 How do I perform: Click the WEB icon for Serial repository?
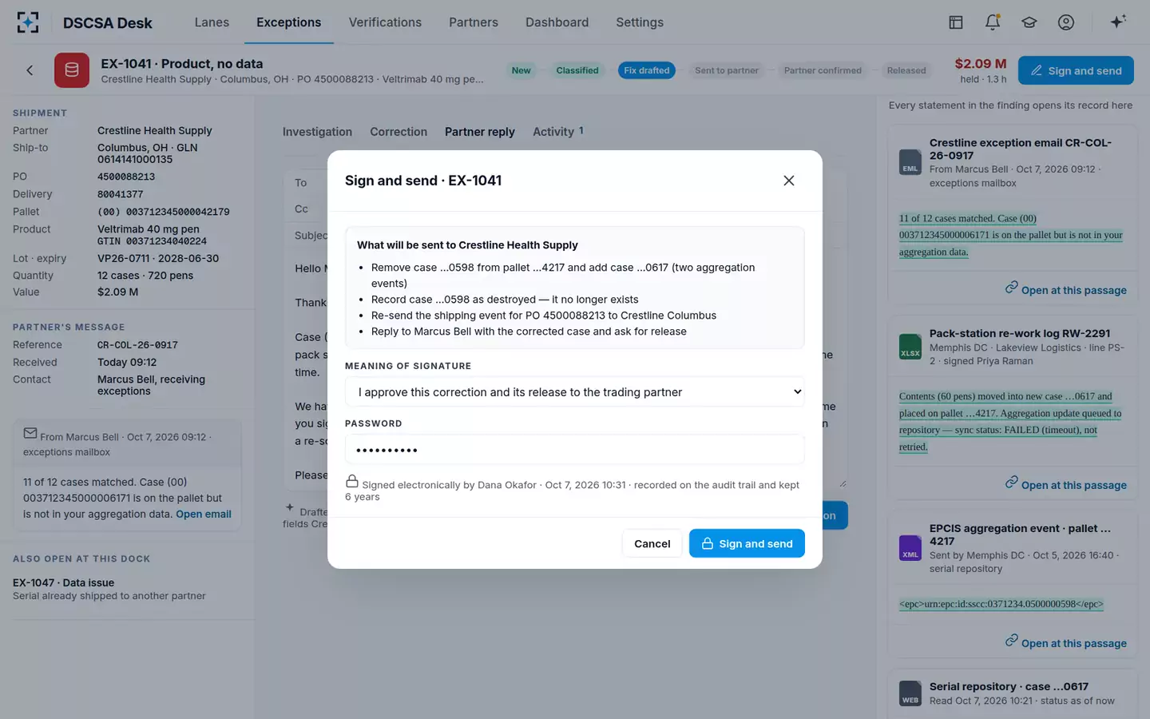click(910, 693)
